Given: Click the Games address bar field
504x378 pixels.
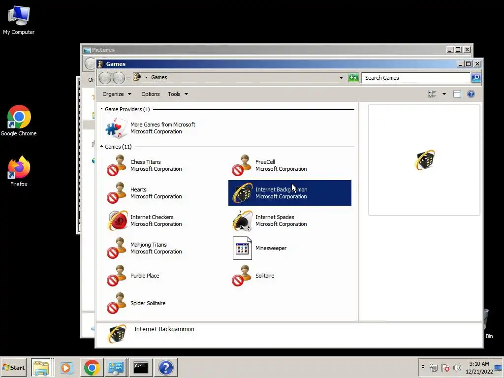Looking at the screenshot, I should click(x=239, y=77).
